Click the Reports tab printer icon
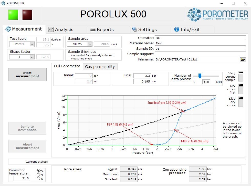The image size is (251, 186). coord(93,30)
